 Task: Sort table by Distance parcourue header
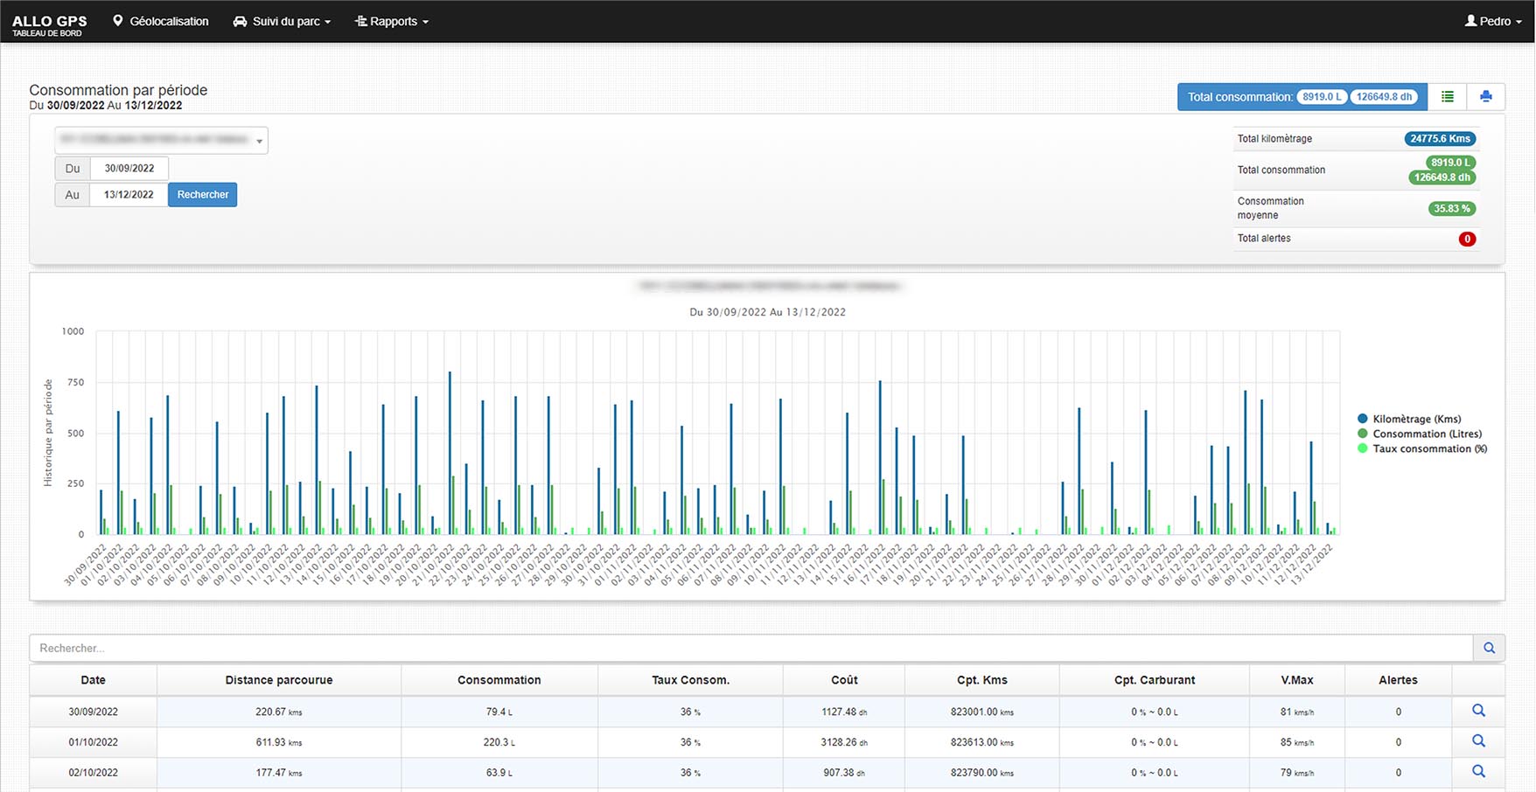click(278, 680)
